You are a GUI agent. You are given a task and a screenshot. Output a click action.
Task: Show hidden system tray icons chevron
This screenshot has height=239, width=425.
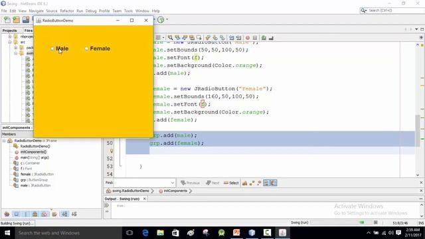369,233
